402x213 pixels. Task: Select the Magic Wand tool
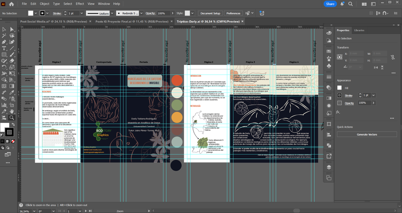coord(4,36)
